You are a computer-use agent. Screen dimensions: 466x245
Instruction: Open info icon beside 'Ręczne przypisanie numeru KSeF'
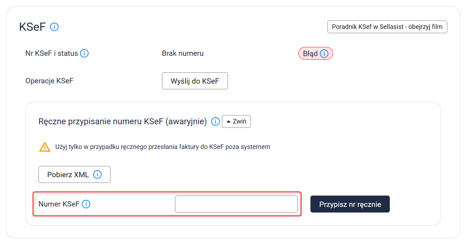point(216,122)
